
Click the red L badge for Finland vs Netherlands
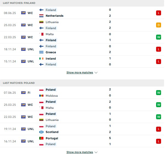(x=159, y=13)
